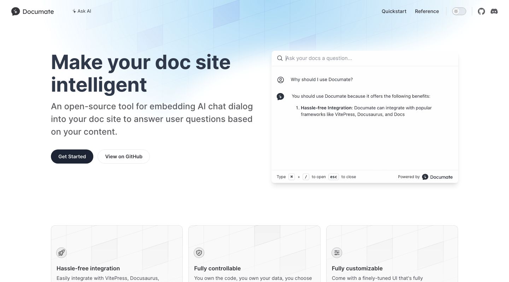Open the Quickstart page
The height and width of the screenshot is (282, 509).
pyautogui.click(x=394, y=11)
